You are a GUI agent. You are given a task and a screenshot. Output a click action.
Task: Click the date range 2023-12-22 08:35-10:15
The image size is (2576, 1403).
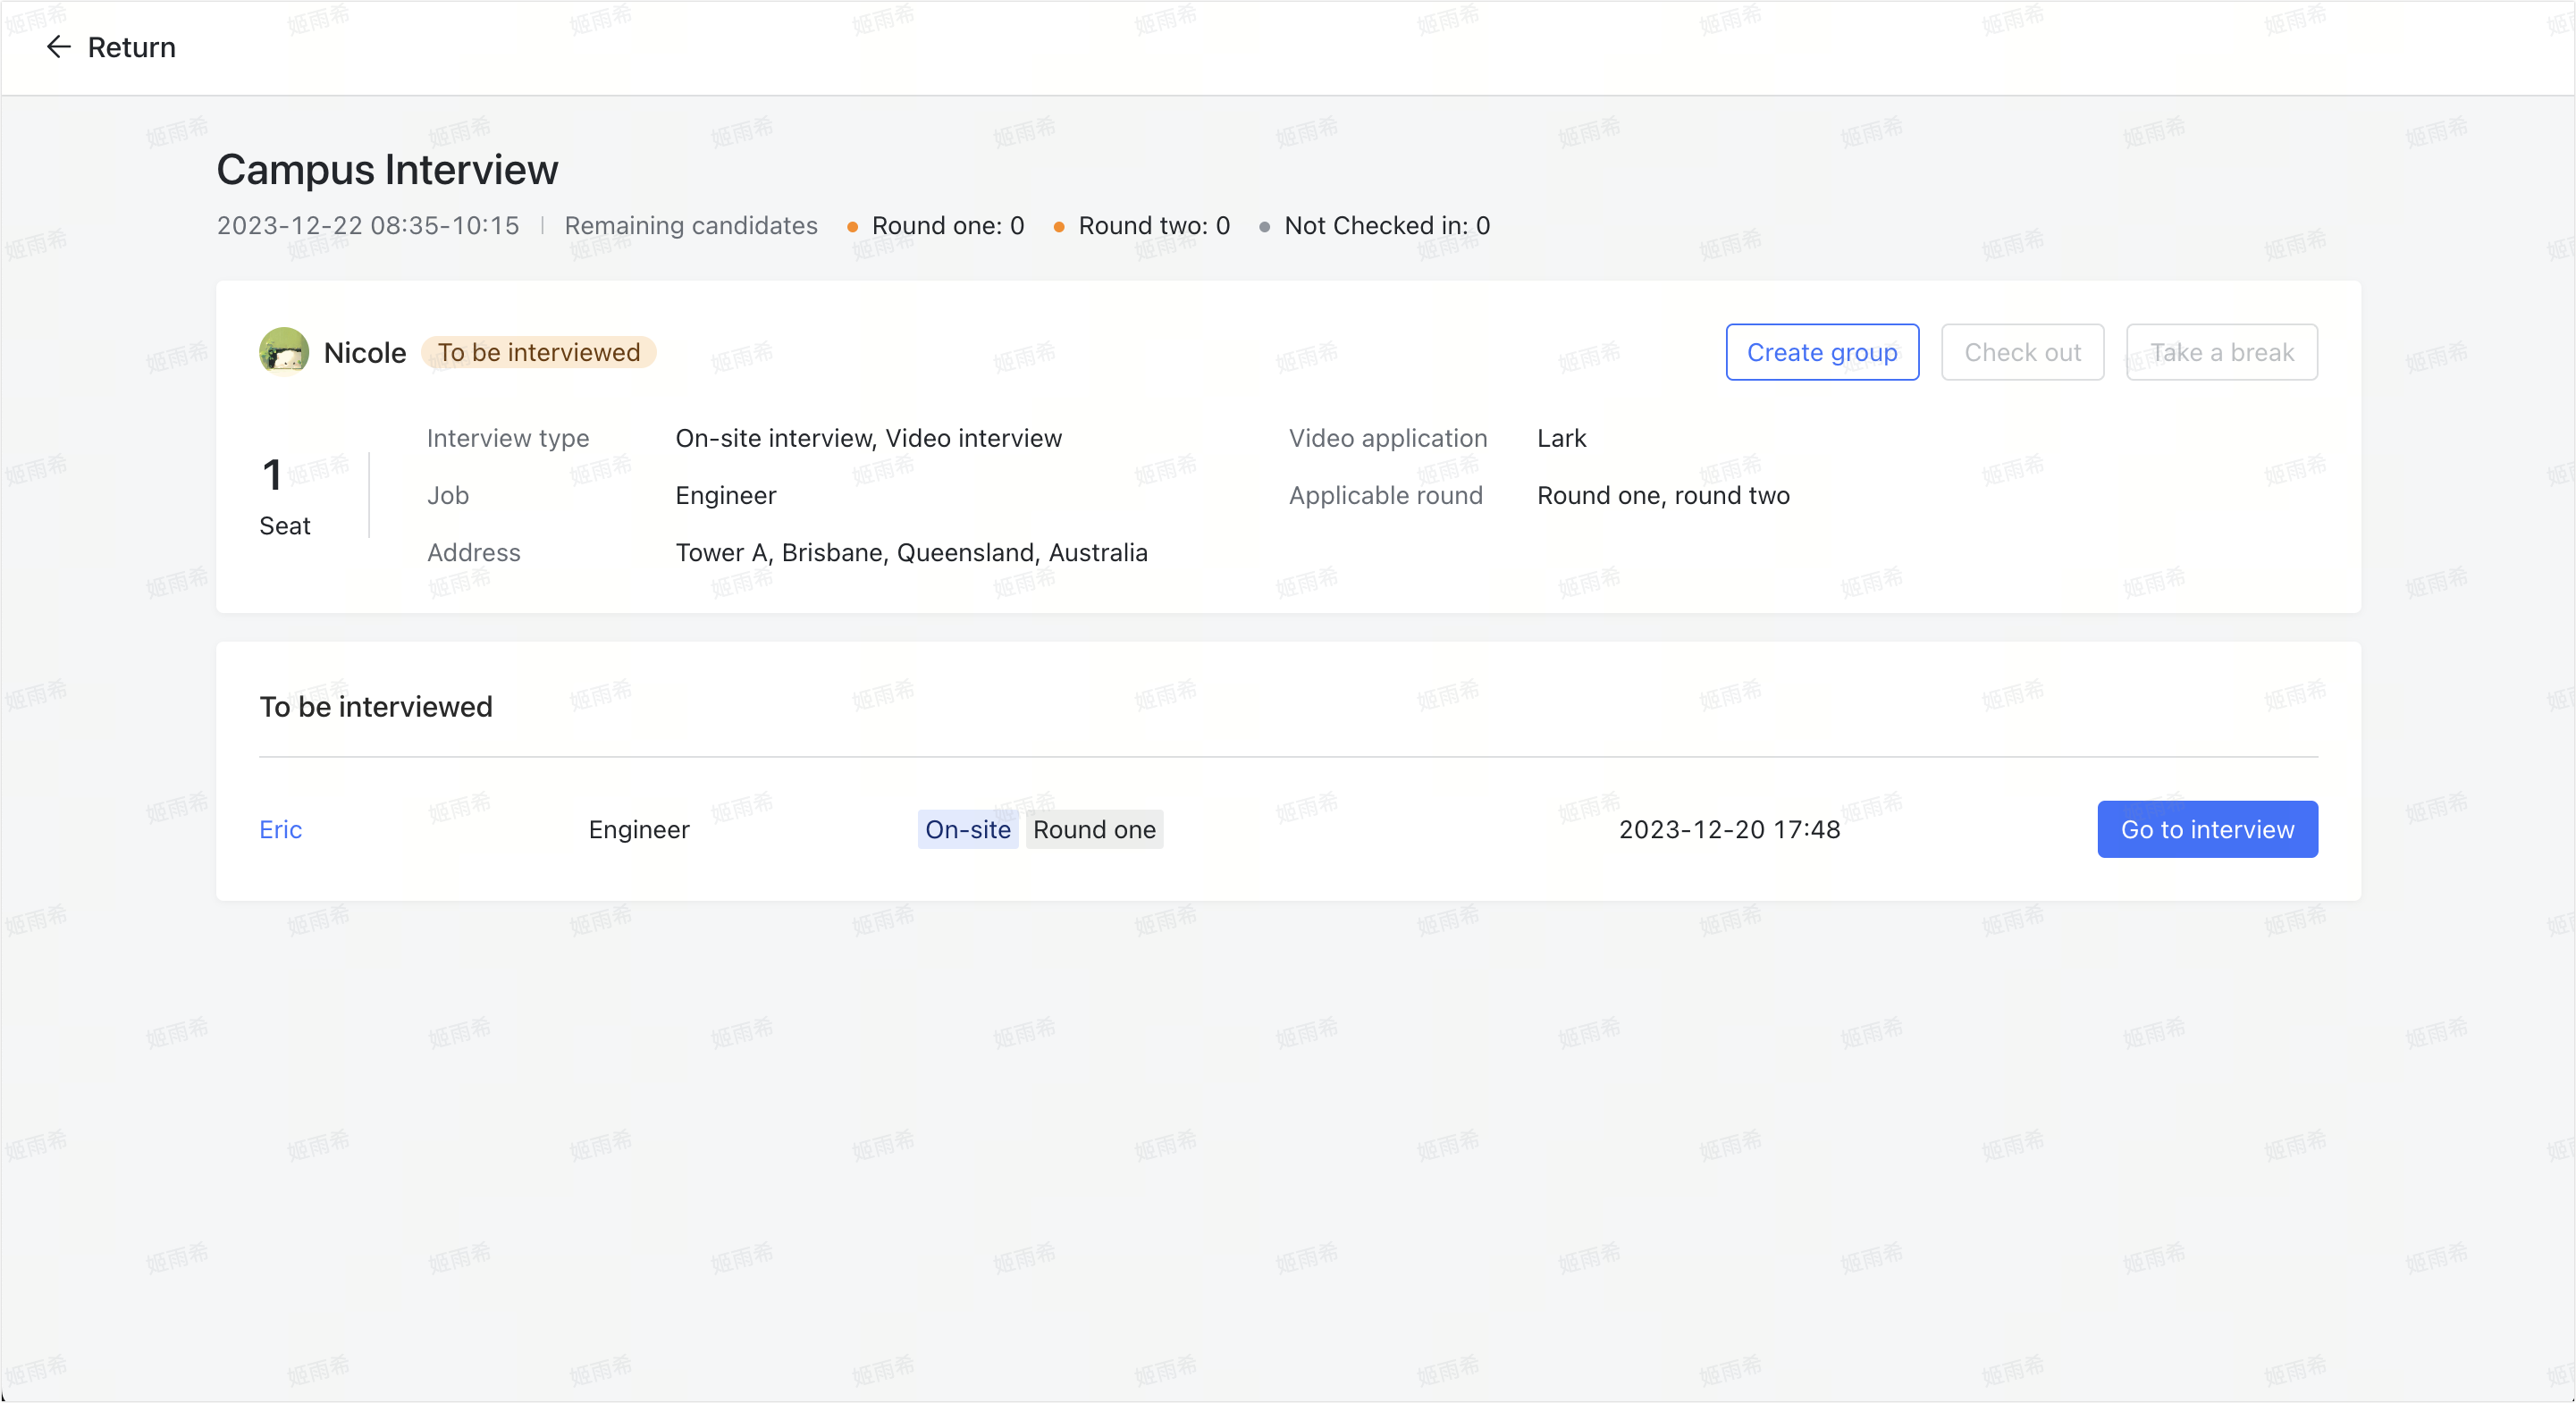click(368, 225)
